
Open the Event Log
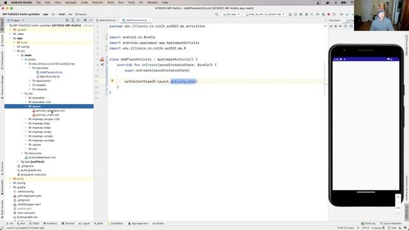[368, 224]
